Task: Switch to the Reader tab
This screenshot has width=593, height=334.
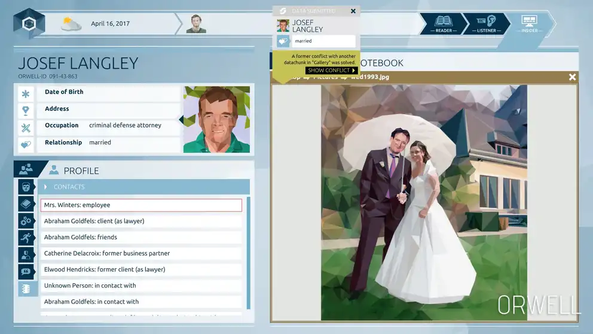Action: [x=443, y=23]
